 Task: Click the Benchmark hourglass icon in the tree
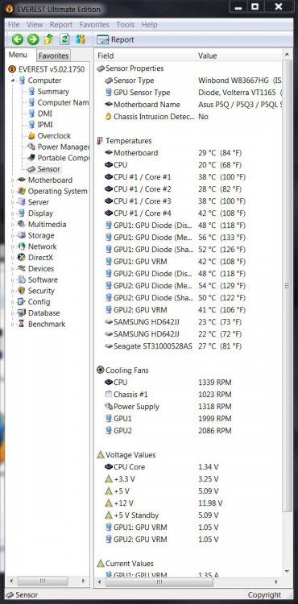pyautogui.click(x=22, y=324)
